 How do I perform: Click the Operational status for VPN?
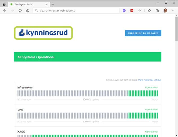(x=151, y=109)
